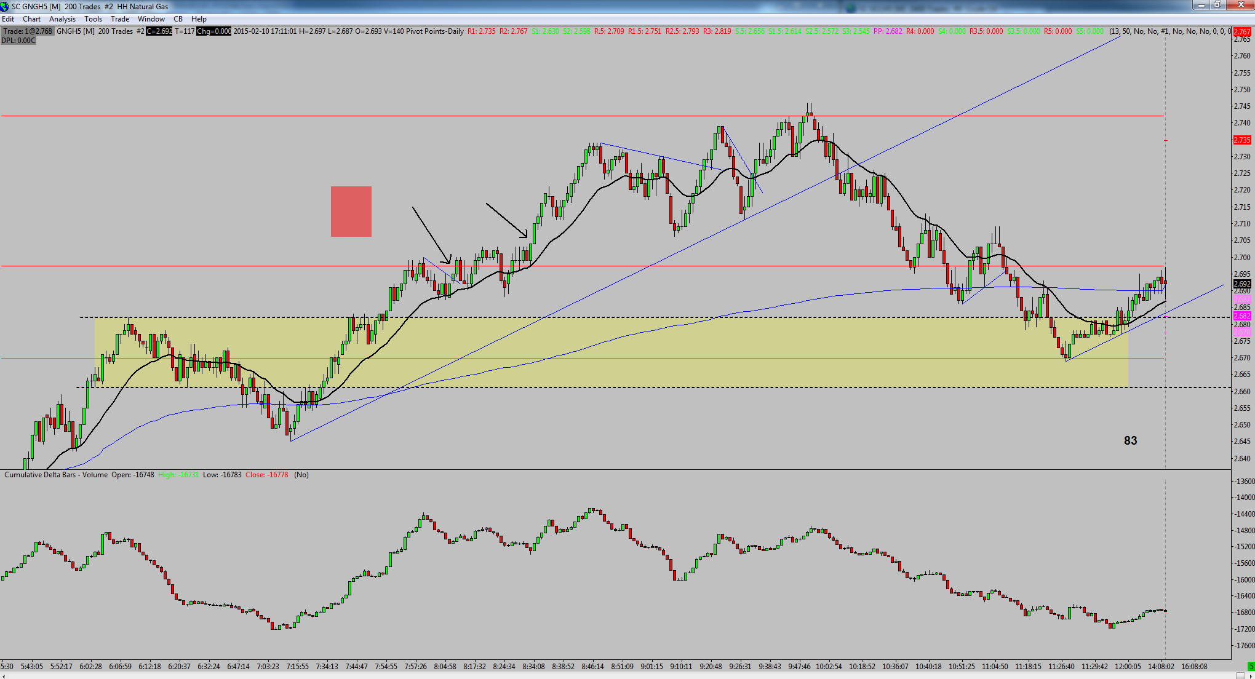Click the 'R5: 0.000' pivot value
This screenshot has height=679, width=1255.
pyautogui.click(x=1058, y=31)
